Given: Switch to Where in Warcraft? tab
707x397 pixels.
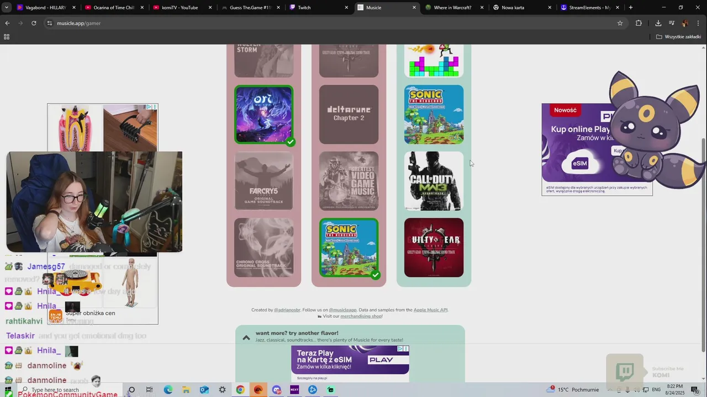Looking at the screenshot, I should pos(453,8).
